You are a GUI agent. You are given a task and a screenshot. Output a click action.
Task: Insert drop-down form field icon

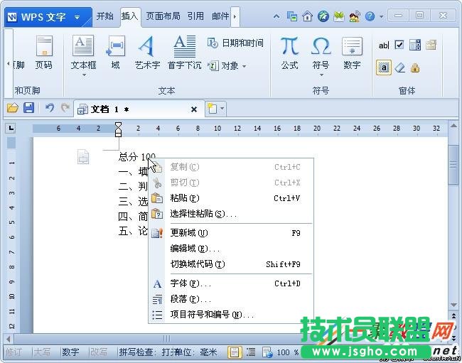pyautogui.click(x=415, y=45)
